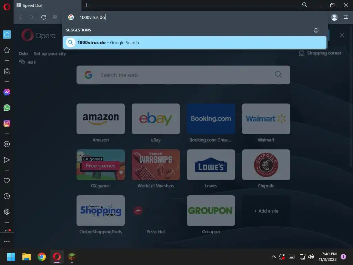Viewport: 353px width, 265px height.
Task: Open the touch keyboard tray icon
Action: [x=292, y=257]
